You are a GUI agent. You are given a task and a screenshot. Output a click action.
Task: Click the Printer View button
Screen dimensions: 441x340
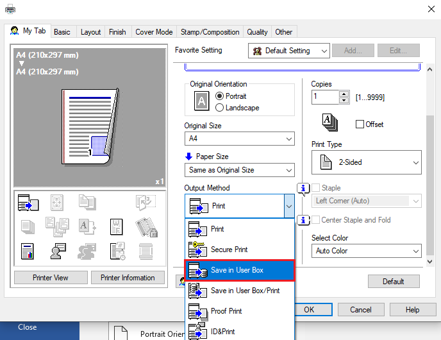tap(51, 278)
